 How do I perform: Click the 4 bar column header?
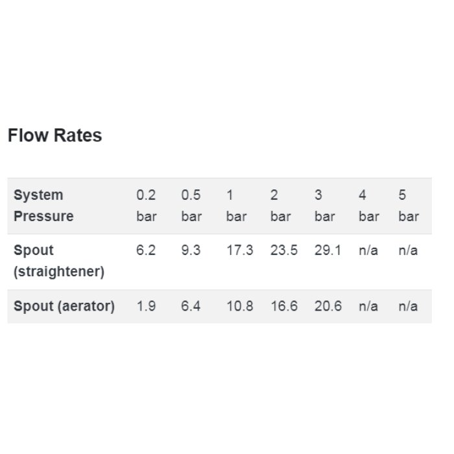369,206
